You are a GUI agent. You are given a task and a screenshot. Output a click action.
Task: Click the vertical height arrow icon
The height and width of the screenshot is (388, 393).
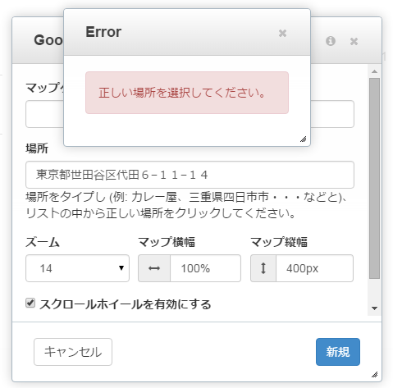(263, 268)
